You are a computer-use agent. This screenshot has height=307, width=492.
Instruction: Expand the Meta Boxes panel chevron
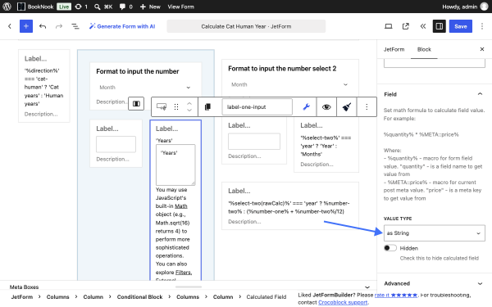pos(367,287)
